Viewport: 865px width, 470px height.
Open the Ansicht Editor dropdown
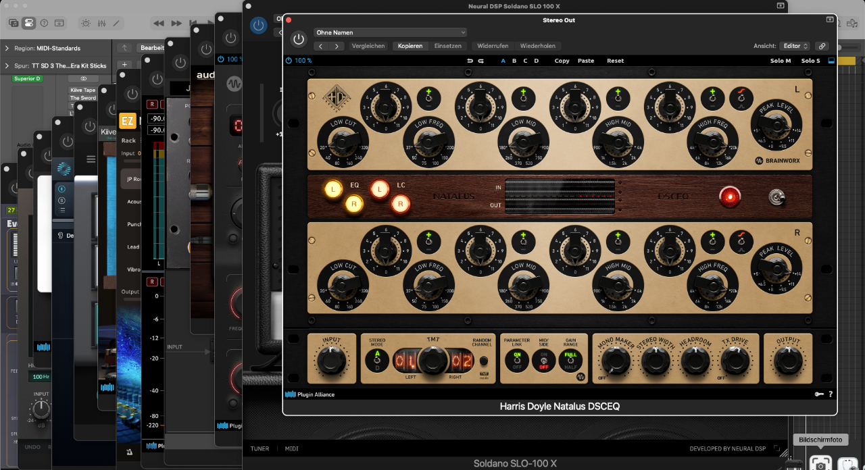(x=795, y=46)
